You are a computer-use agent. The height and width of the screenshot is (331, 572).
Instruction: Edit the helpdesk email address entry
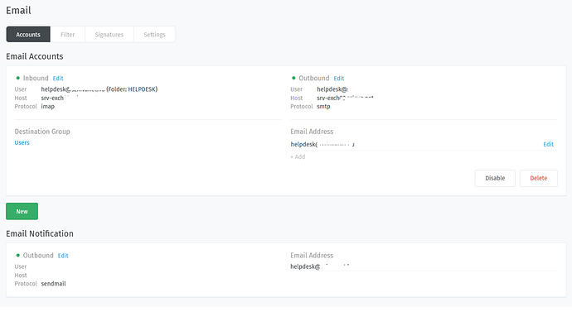(x=548, y=144)
